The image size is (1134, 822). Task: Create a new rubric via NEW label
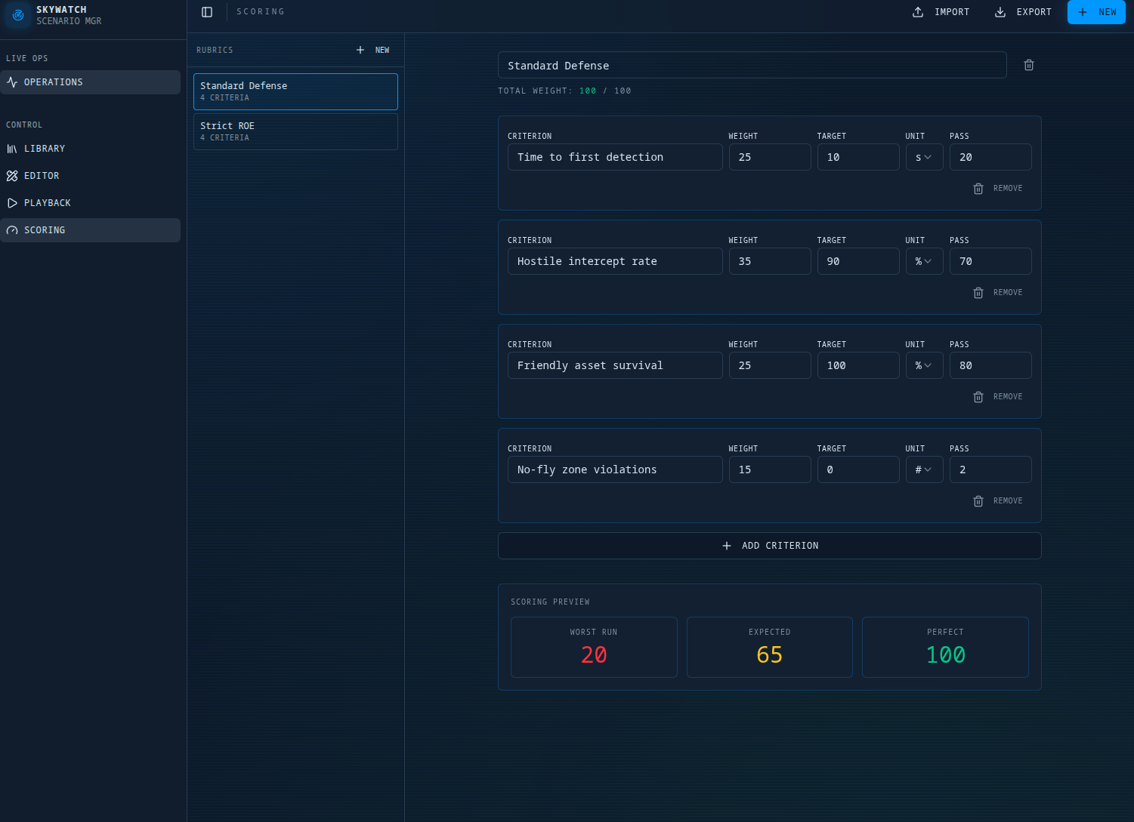(x=382, y=50)
